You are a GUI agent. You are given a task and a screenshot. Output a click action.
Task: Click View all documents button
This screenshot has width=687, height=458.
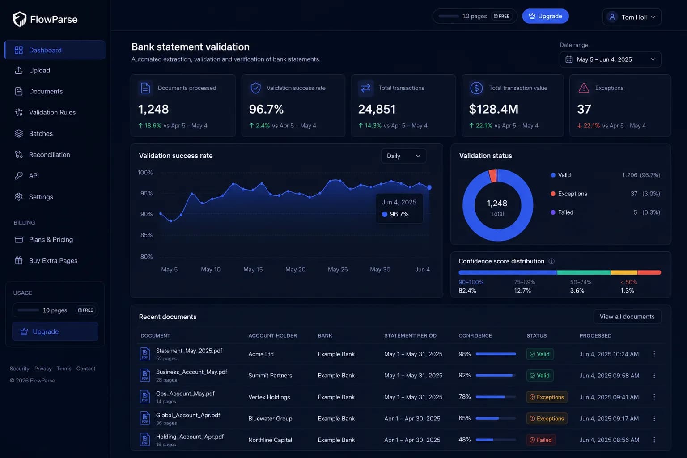(627, 317)
